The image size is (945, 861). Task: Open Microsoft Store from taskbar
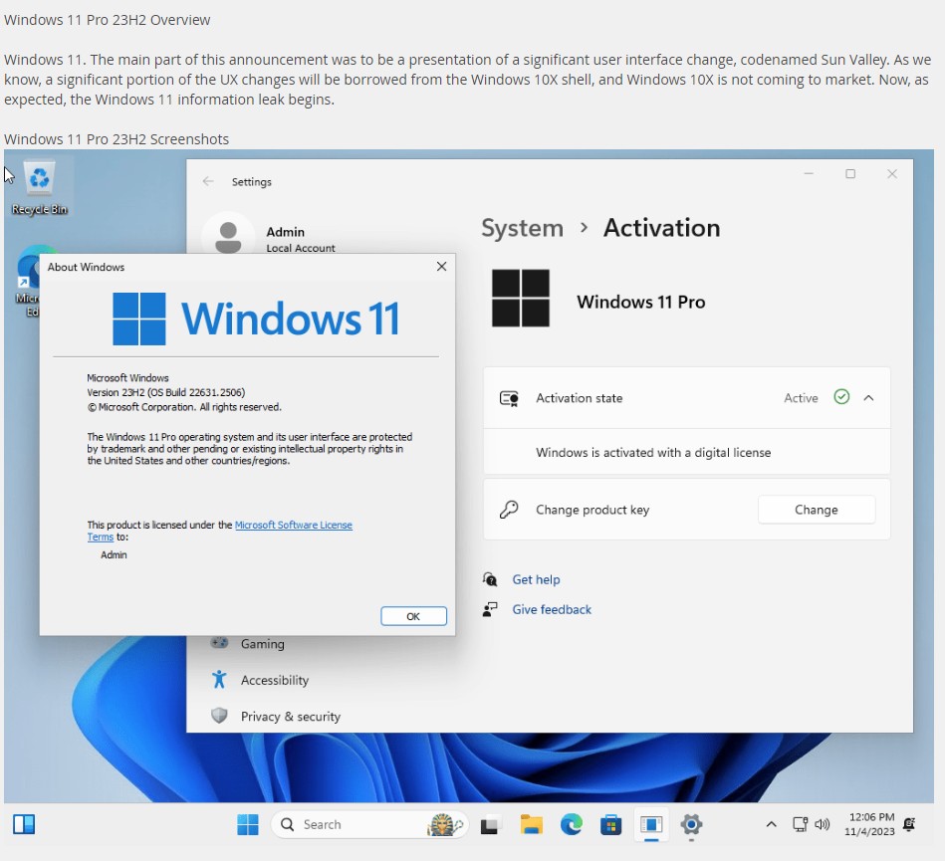coord(610,824)
